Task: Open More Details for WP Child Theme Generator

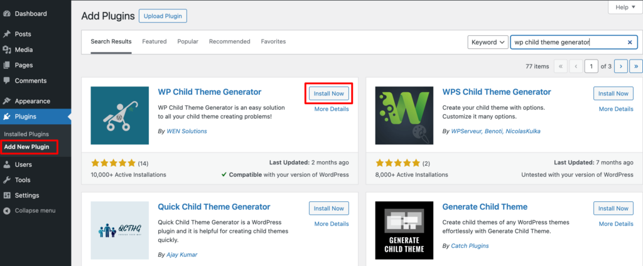Action: pos(332,109)
